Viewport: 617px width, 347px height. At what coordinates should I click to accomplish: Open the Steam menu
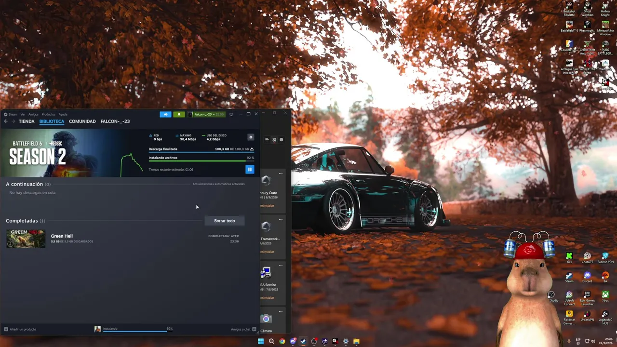tap(13, 114)
